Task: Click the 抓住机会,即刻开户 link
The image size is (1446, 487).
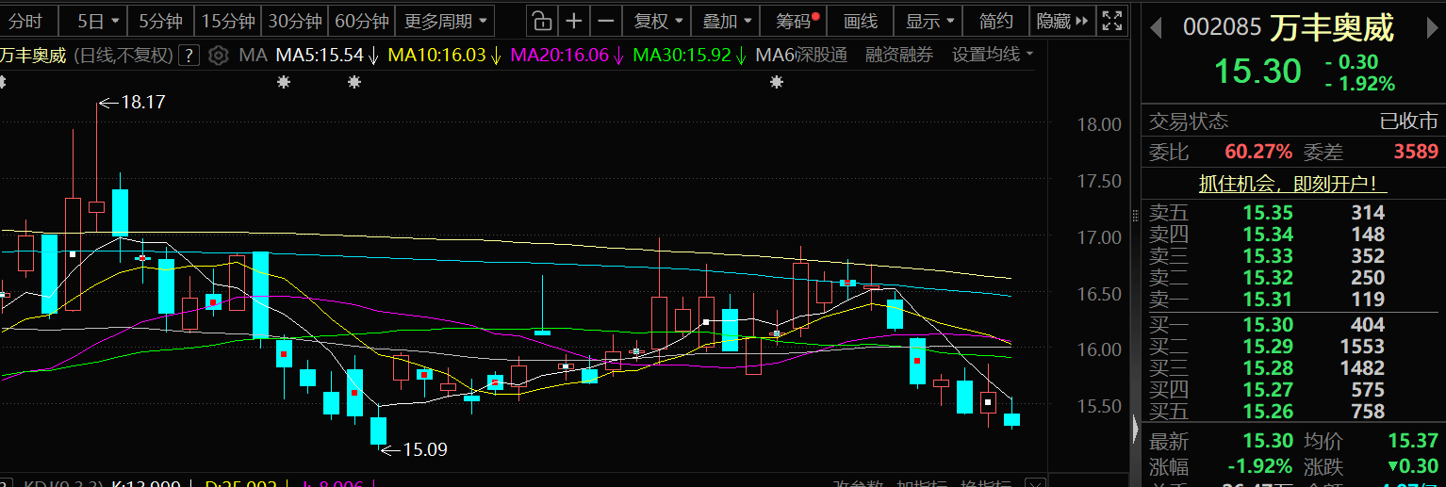Action: [x=1292, y=185]
